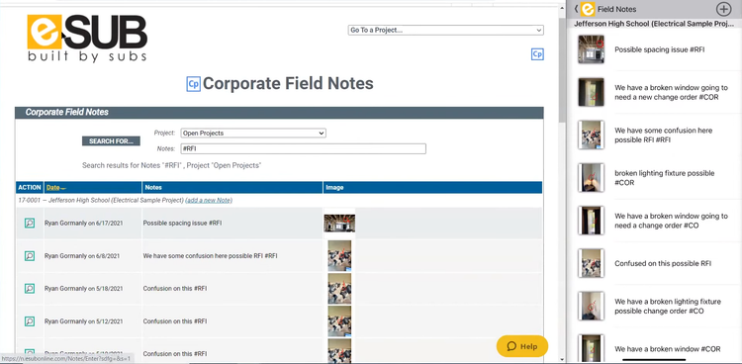Add new field note with plus icon
Image resolution: width=742 pixels, height=364 pixels.
pyautogui.click(x=723, y=9)
